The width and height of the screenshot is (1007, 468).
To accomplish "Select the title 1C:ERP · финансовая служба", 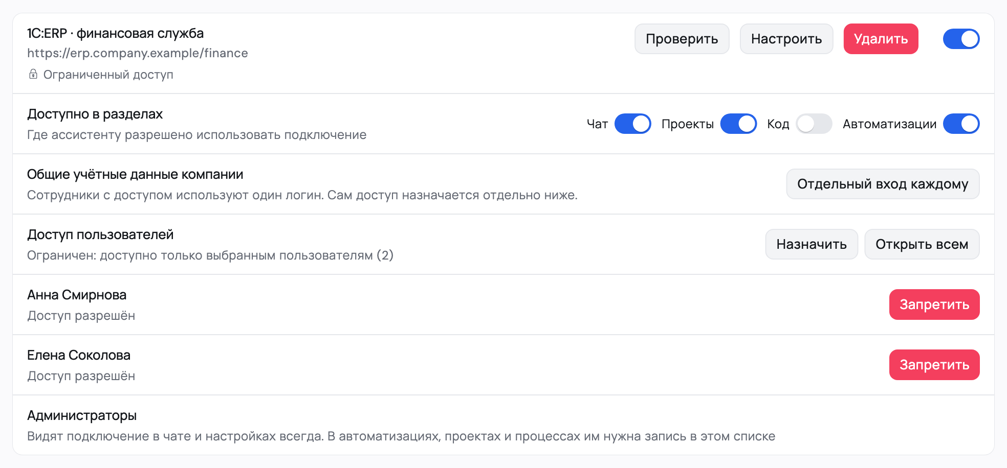I will [x=116, y=33].
